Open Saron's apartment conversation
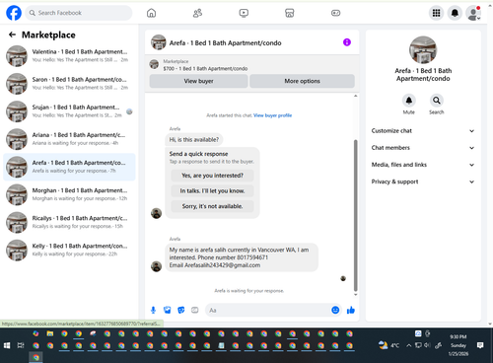Viewport: 493px width, 363px height. pyautogui.click(x=69, y=83)
